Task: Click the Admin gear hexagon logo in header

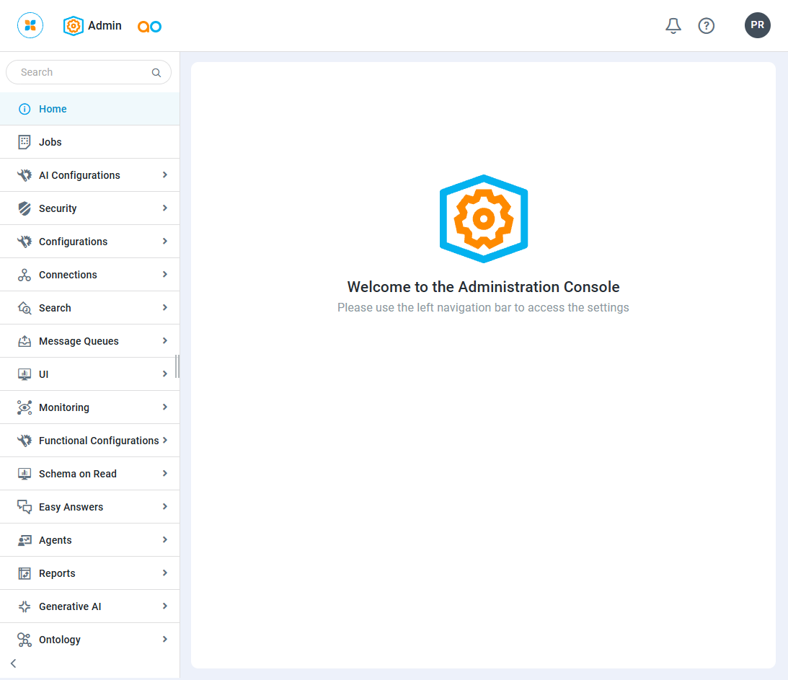Action: tap(74, 26)
